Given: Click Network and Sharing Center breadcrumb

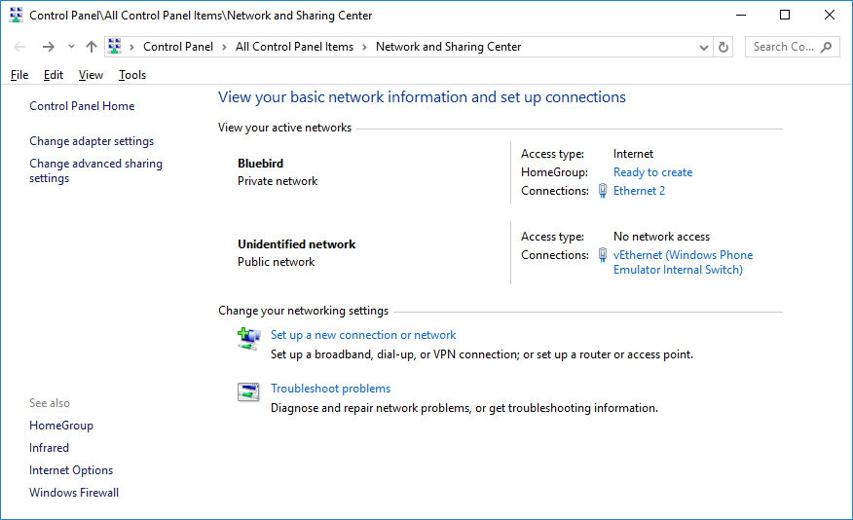Looking at the screenshot, I should coord(448,47).
